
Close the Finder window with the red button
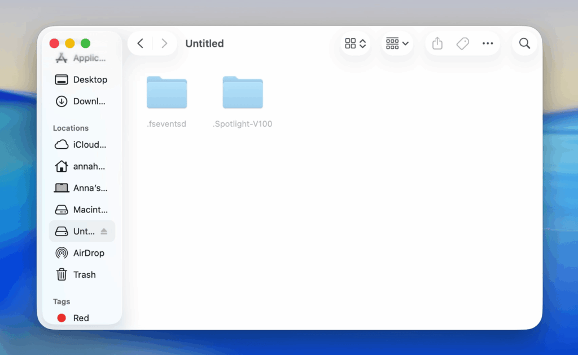54,43
